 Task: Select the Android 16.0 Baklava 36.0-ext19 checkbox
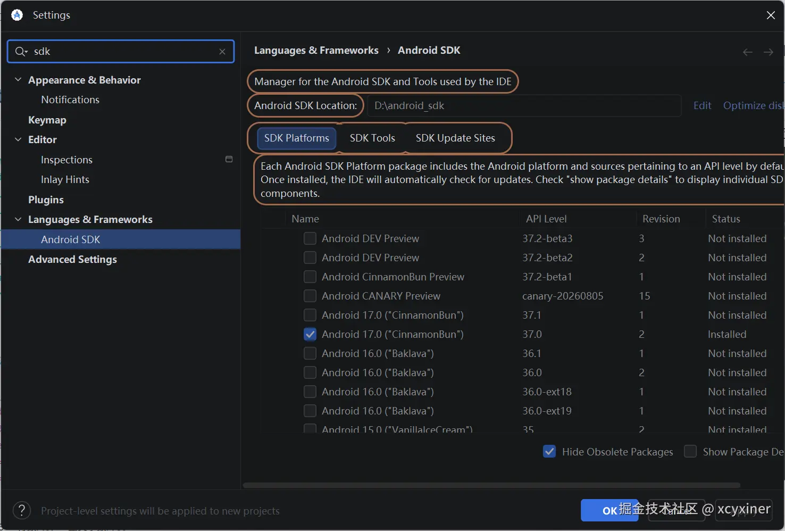(x=310, y=411)
